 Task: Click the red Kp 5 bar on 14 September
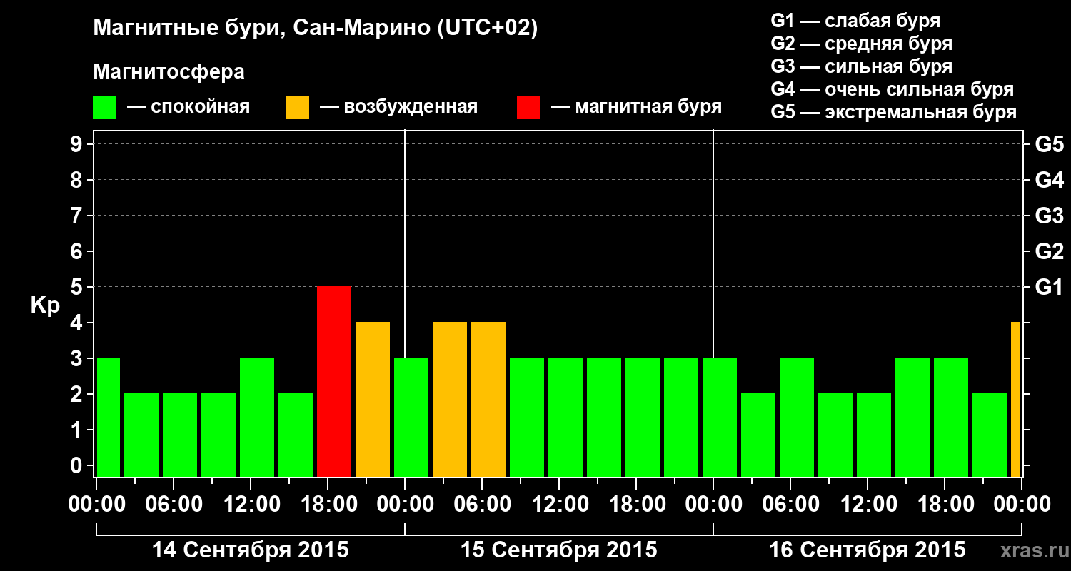coord(334,381)
